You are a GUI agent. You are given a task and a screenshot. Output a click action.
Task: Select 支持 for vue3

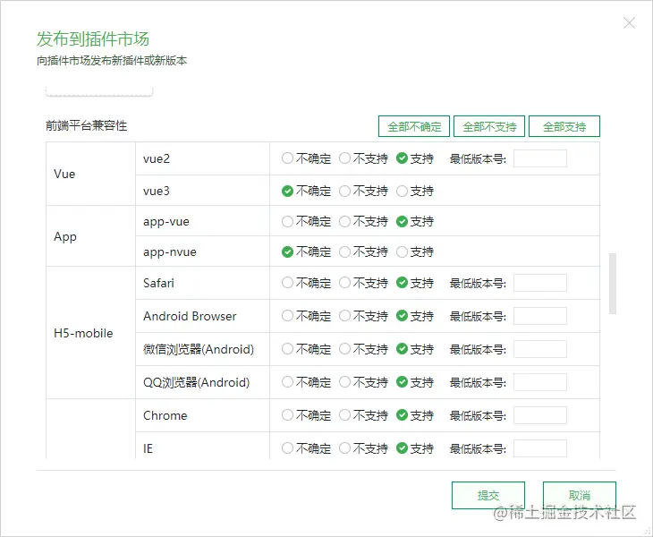click(x=402, y=191)
